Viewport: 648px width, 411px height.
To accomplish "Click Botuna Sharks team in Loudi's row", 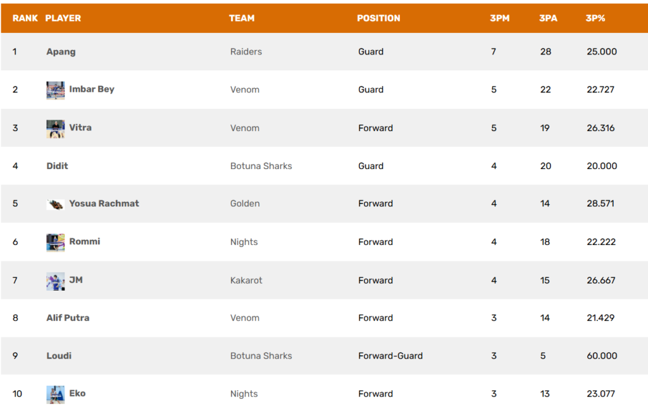I will 261,356.
